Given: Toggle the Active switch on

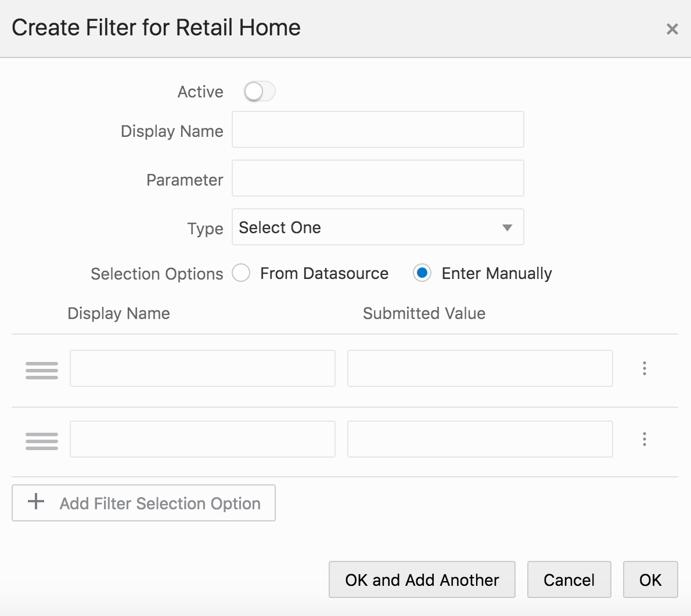Looking at the screenshot, I should coord(259,91).
